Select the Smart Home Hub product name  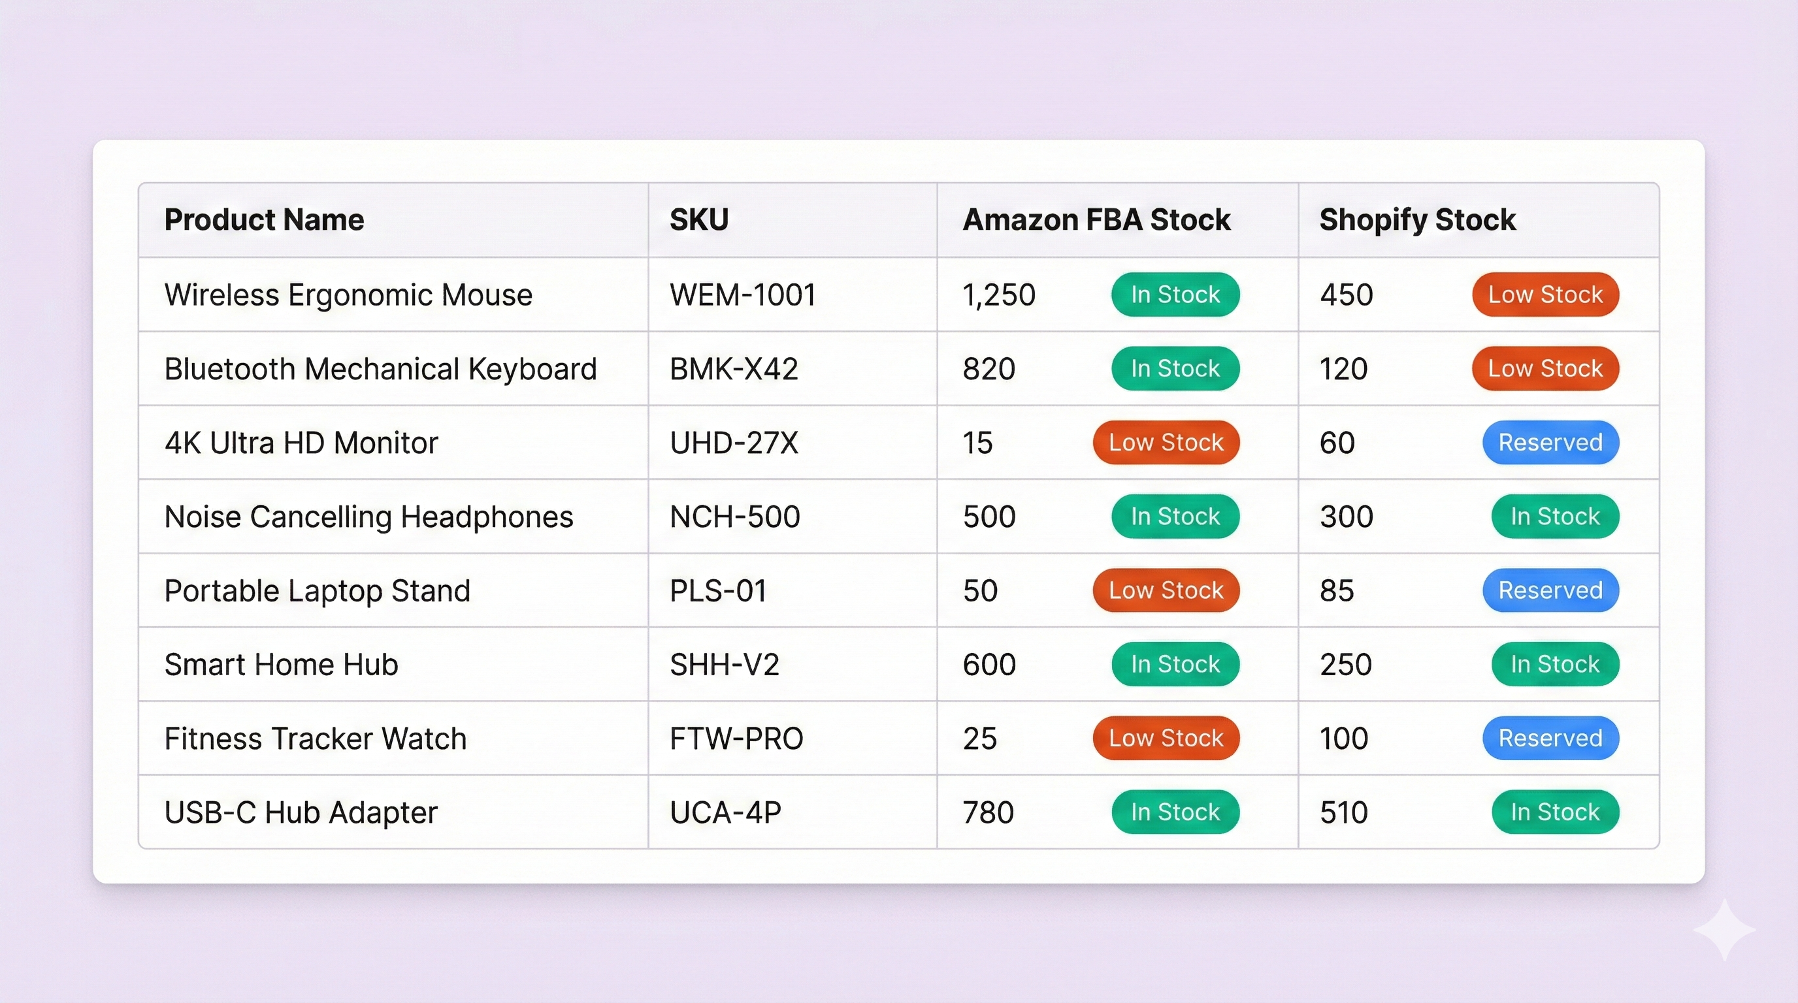(280, 664)
